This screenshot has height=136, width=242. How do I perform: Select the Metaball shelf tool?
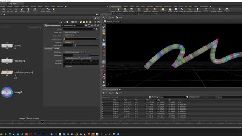pos(48,10)
